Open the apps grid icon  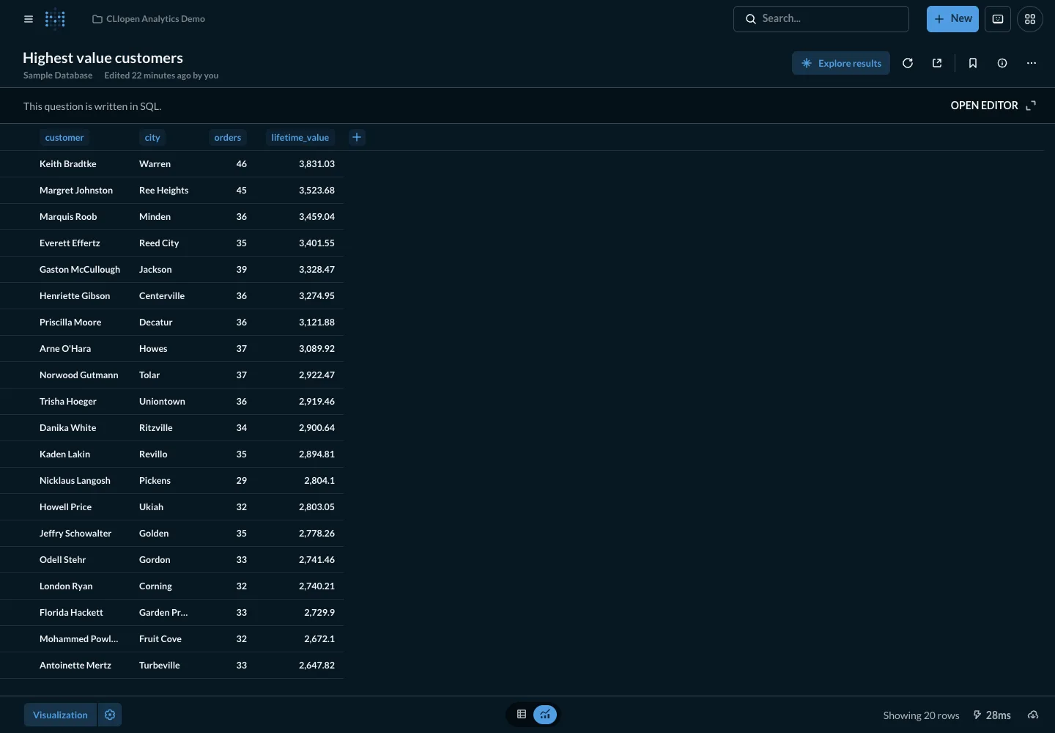click(x=1030, y=19)
